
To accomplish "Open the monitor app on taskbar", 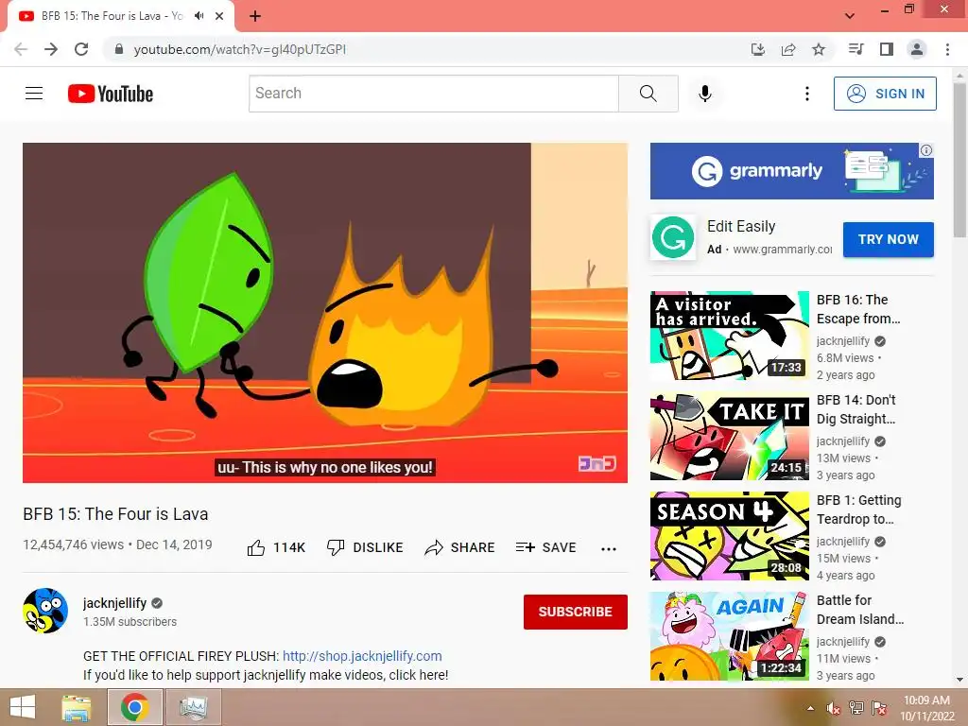I will (x=194, y=707).
